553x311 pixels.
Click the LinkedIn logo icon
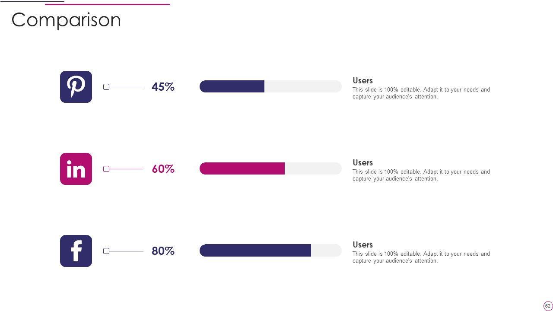(x=76, y=169)
